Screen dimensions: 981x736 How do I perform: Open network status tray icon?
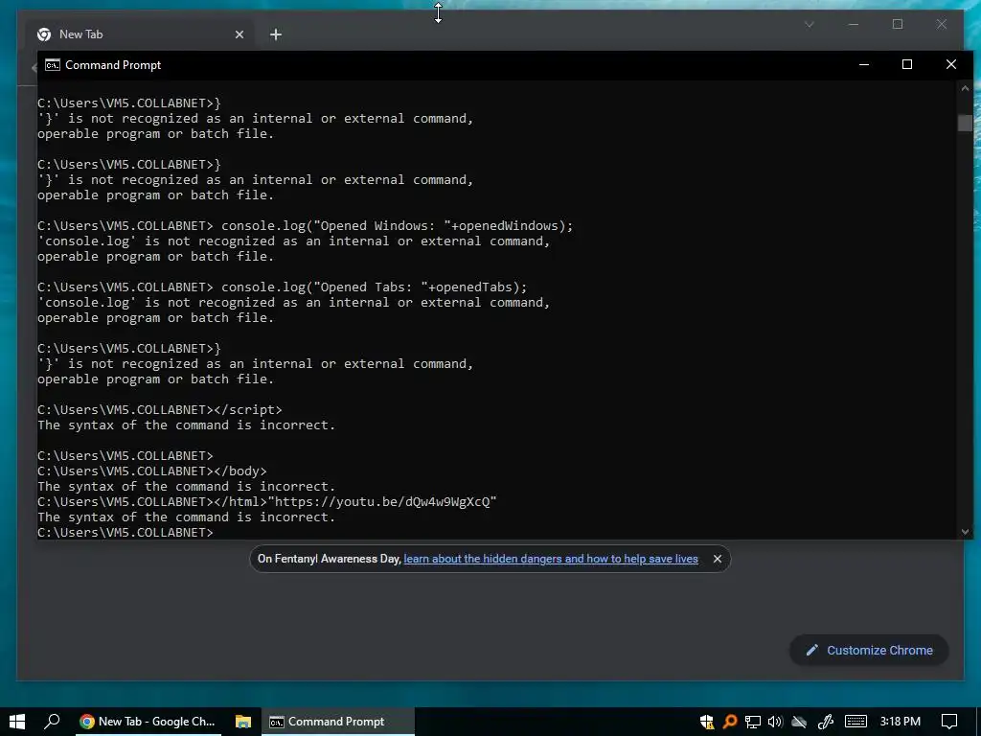[753, 722]
